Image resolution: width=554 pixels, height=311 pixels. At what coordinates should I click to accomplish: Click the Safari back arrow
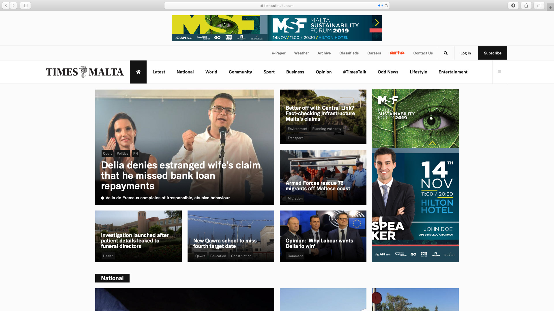tap(6, 5)
